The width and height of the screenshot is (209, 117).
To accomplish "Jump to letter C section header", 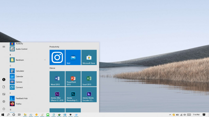I will click(x=10, y=66).
